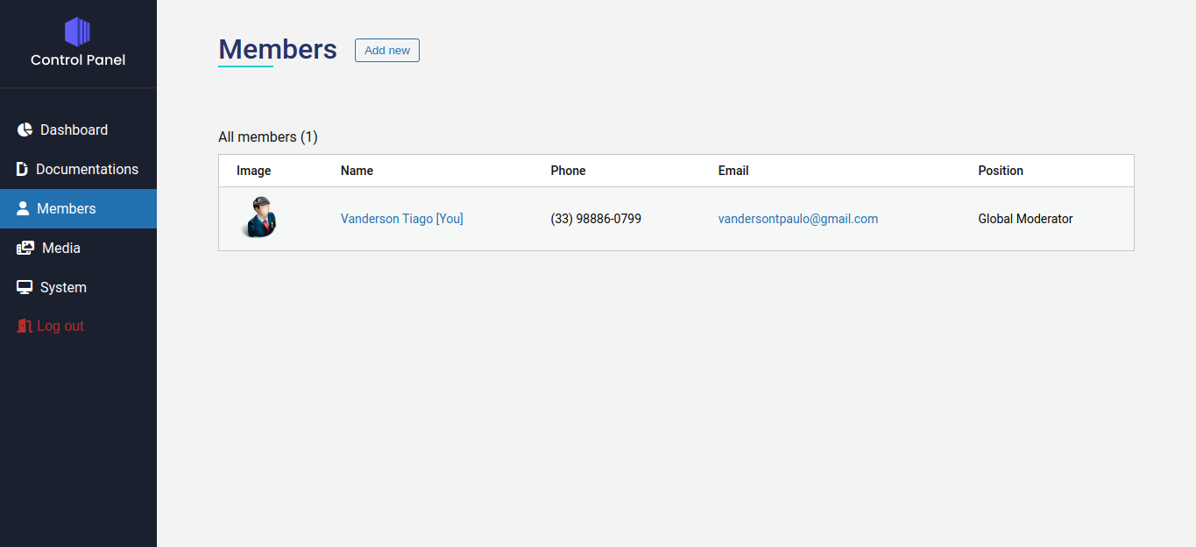Click the Dashboard pie chart icon
The height and width of the screenshot is (547, 1196).
tap(25, 130)
